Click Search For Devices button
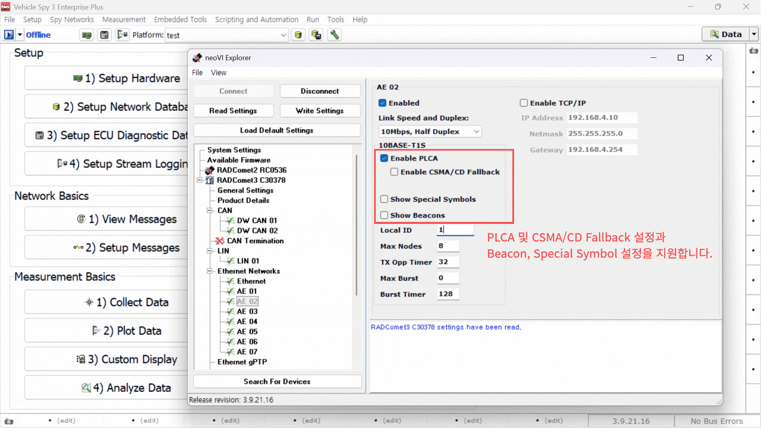This screenshot has height=428, width=761. 277,381
